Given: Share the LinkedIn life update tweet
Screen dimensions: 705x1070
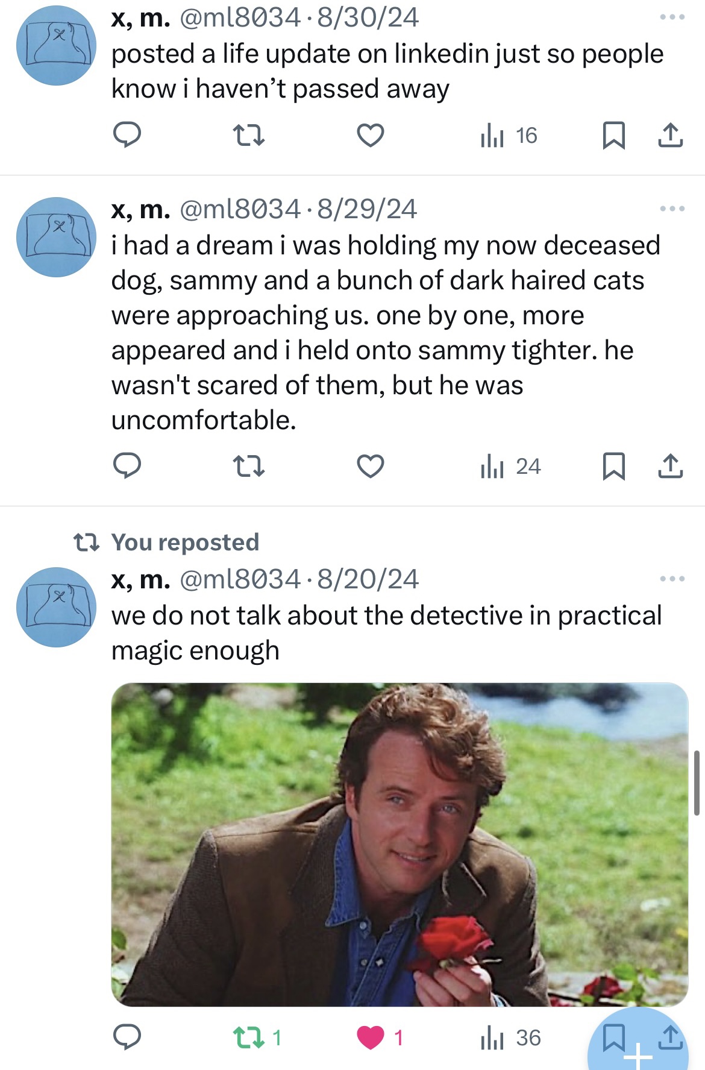Looking at the screenshot, I should coord(670,135).
